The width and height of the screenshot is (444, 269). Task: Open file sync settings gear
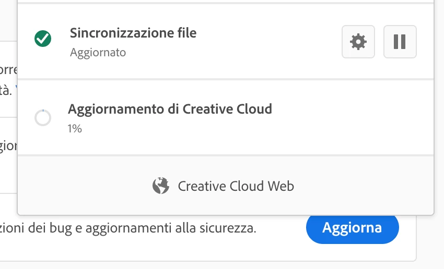[358, 42]
